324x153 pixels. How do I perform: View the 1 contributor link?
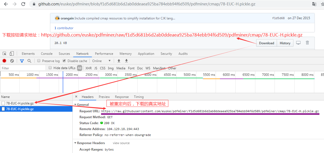point(64,28)
